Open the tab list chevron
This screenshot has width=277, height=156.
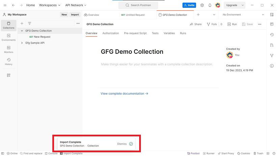[214, 15]
